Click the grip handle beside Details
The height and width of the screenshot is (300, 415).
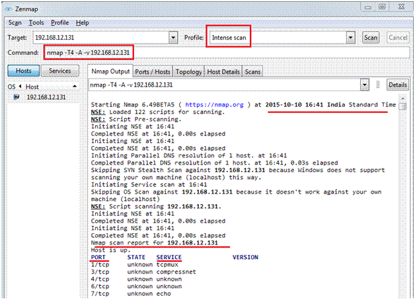click(x=378, y=85)
